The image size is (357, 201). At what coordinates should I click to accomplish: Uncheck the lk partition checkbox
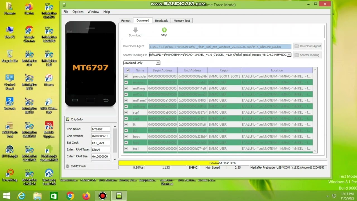click(126, 125)
